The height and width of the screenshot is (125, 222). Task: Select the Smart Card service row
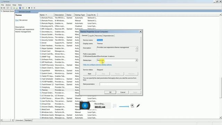[x=59, y=51]
